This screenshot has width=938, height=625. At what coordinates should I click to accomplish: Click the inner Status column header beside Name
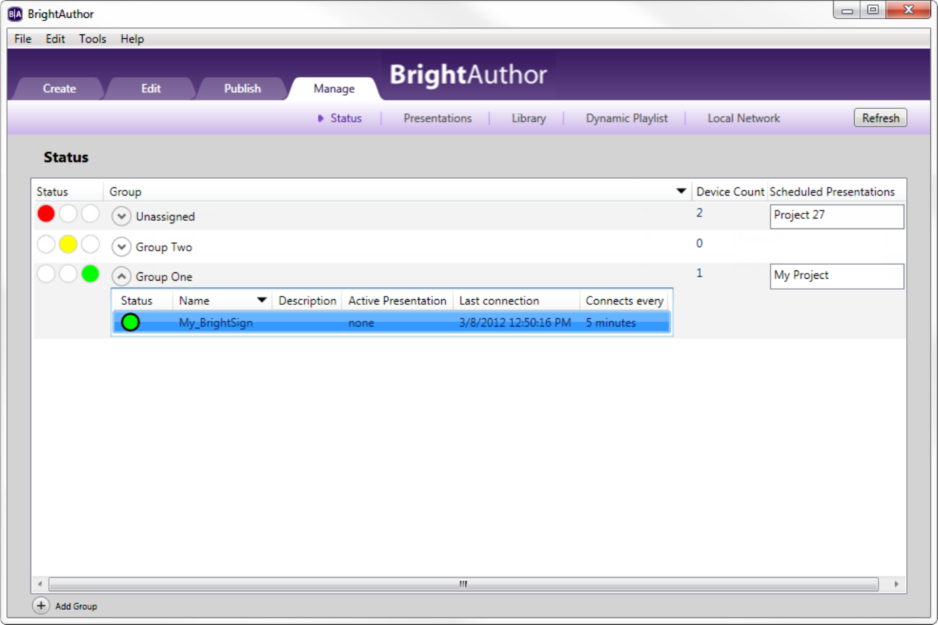[137, 300]
